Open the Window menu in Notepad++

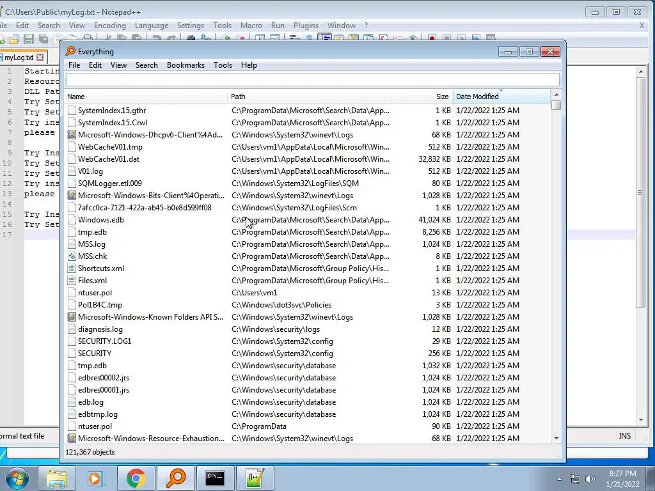click(x=342, y=26)
